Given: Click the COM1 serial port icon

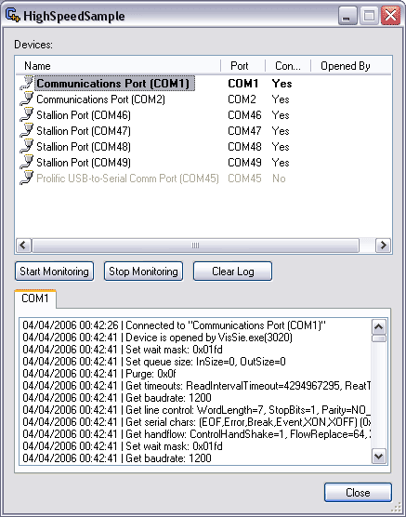Looking at the screenshot, I should point(26,83).
